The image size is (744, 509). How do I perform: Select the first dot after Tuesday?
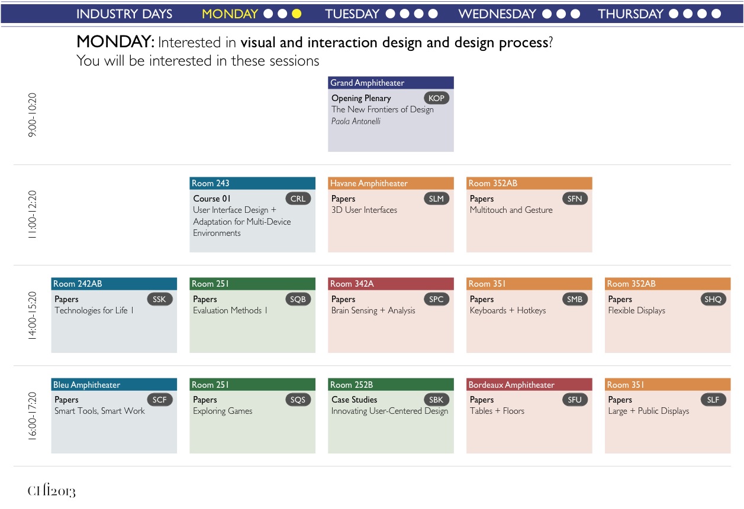(x=391, y=14)
